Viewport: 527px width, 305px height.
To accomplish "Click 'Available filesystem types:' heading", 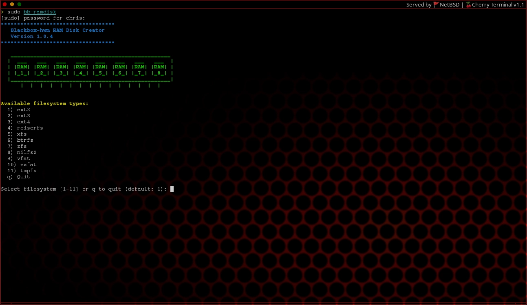I will click(44, 103).
